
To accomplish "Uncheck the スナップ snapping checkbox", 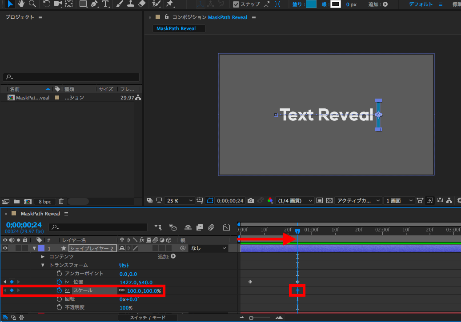I will (x=236, y=4).
